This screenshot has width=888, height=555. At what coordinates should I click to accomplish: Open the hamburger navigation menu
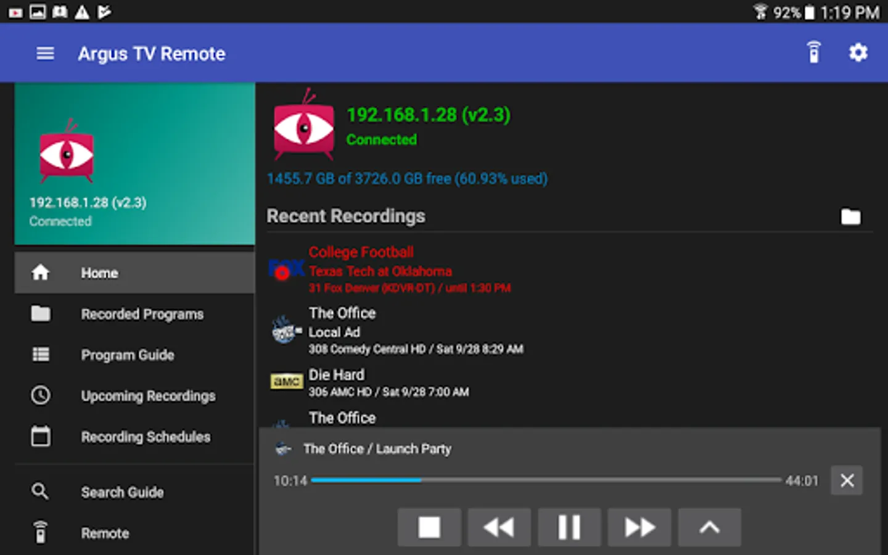pyautogui.click(x=45, y=54)
